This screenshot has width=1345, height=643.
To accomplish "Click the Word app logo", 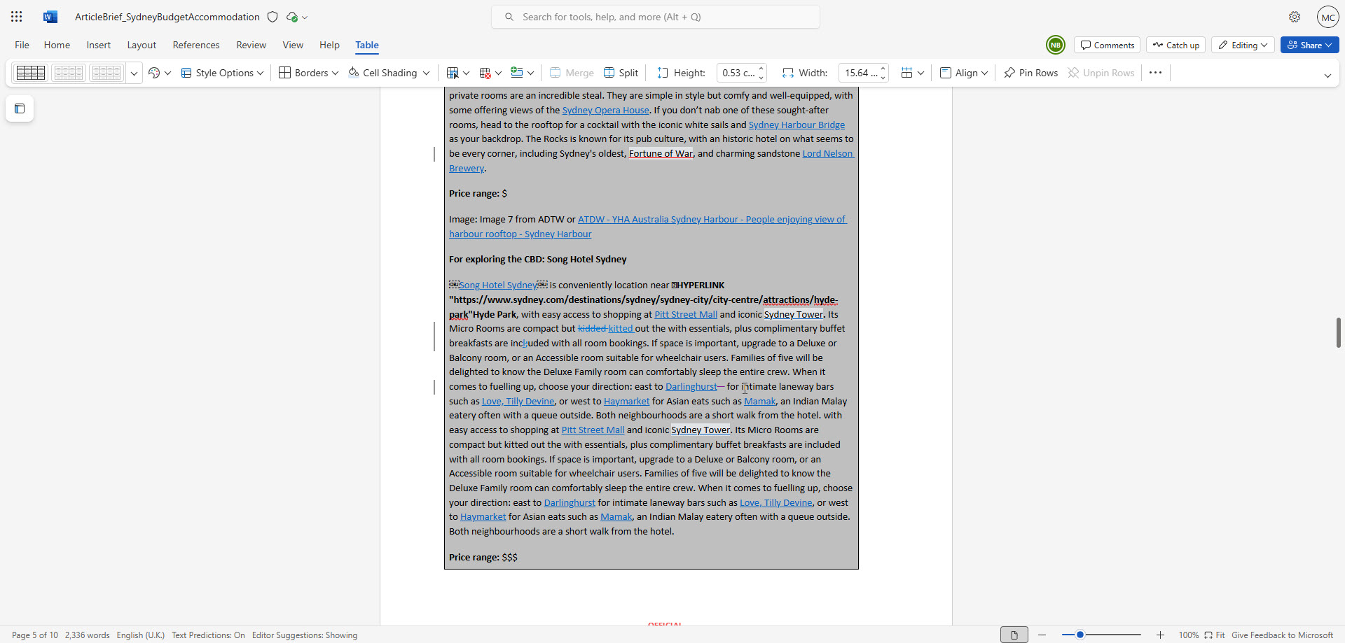I will pyautogui.click(x=50, y=17).
